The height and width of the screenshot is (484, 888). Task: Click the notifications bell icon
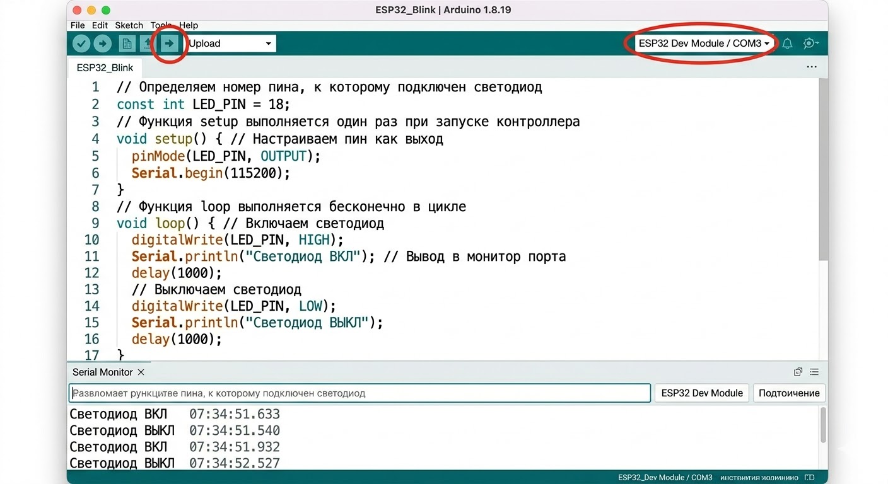pyautogui.click(x=787, y=43)
